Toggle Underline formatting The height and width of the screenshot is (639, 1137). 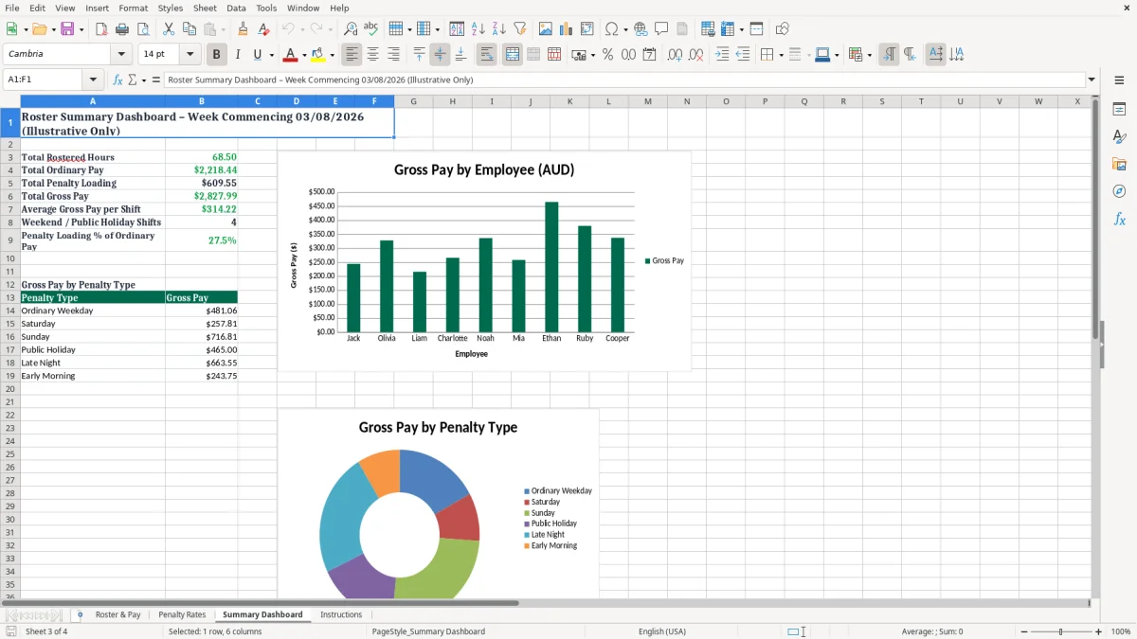[x=257, y=55]
